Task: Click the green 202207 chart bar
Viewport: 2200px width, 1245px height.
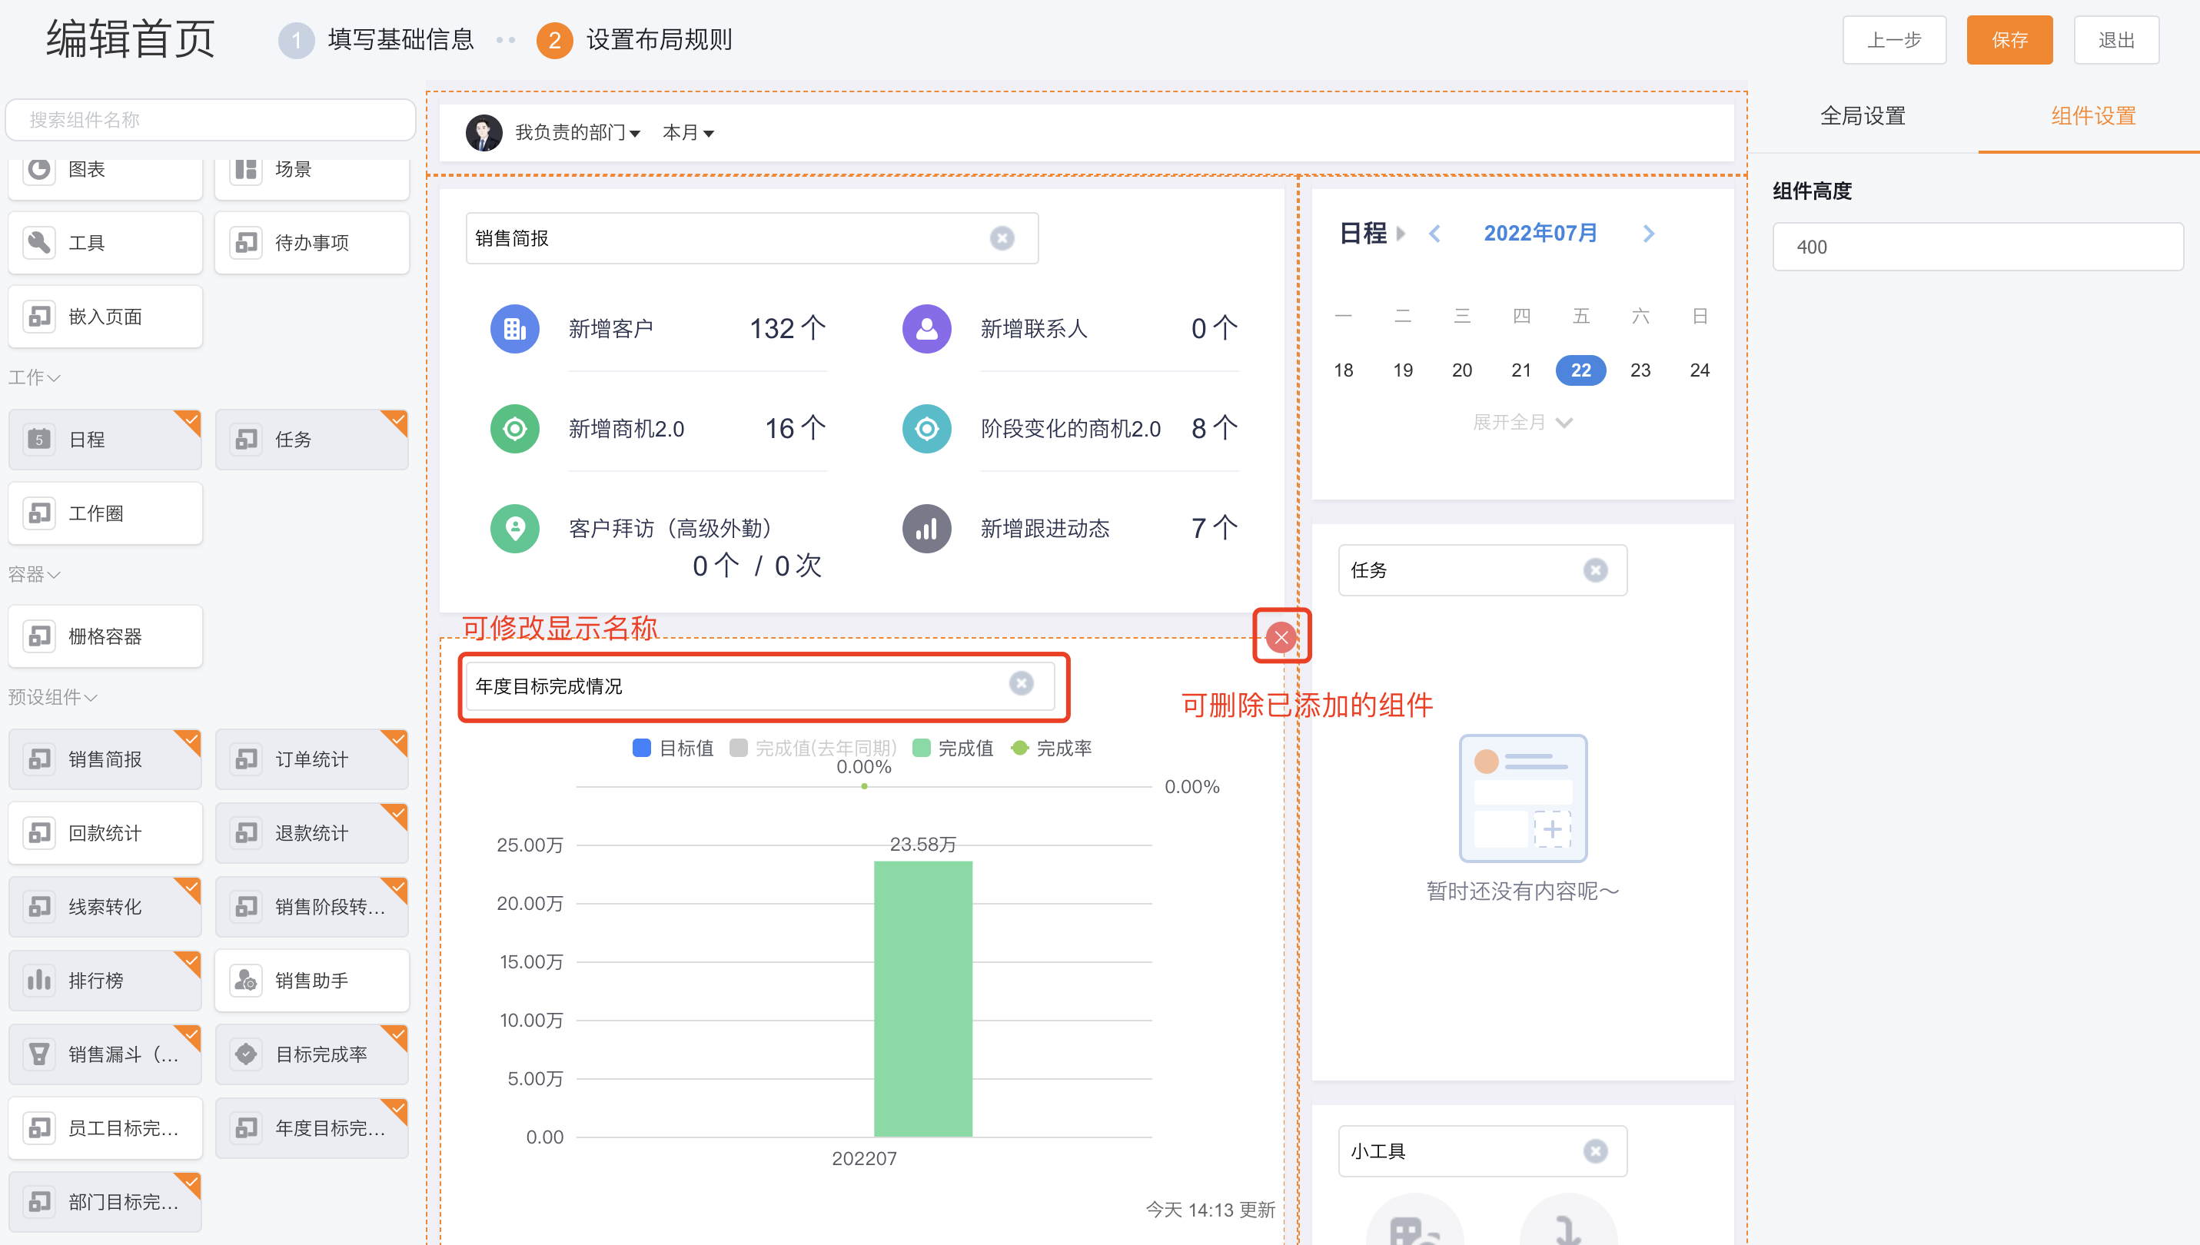Action: click(922, 999)
